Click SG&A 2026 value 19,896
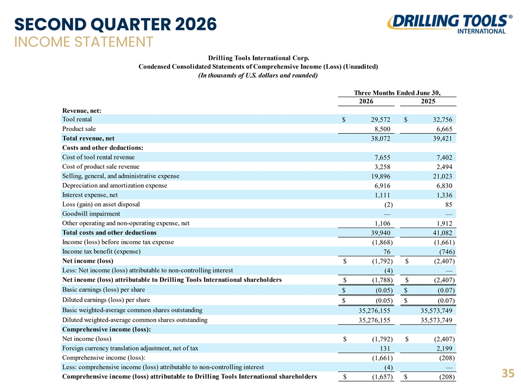Screen dimensions: 521x391 (x=380, y=176)
